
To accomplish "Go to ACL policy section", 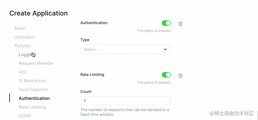I will click(23, 72).
